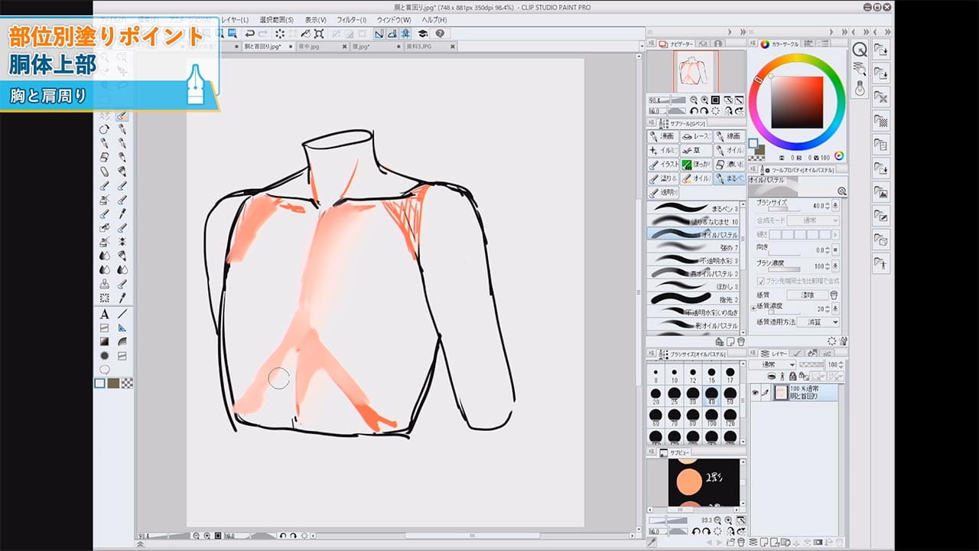The width and height of the screenshot is (979, 551).
Task: Open the graduation cap tutorial icon
Action: tap(422, 34)
